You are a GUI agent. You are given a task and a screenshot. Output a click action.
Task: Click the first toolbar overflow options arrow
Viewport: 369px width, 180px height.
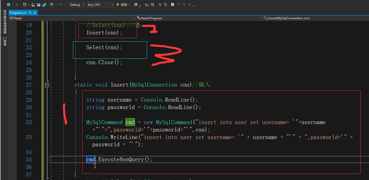[x=140, y=6]
